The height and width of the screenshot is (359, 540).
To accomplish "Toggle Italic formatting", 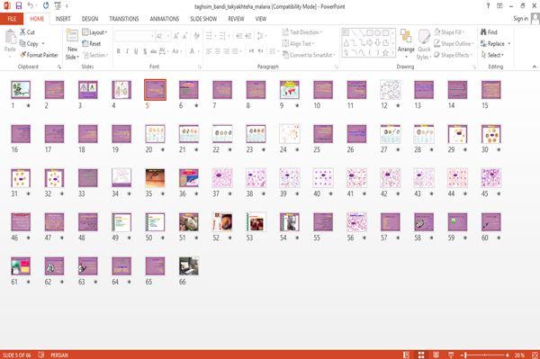I will pos(127,51).
